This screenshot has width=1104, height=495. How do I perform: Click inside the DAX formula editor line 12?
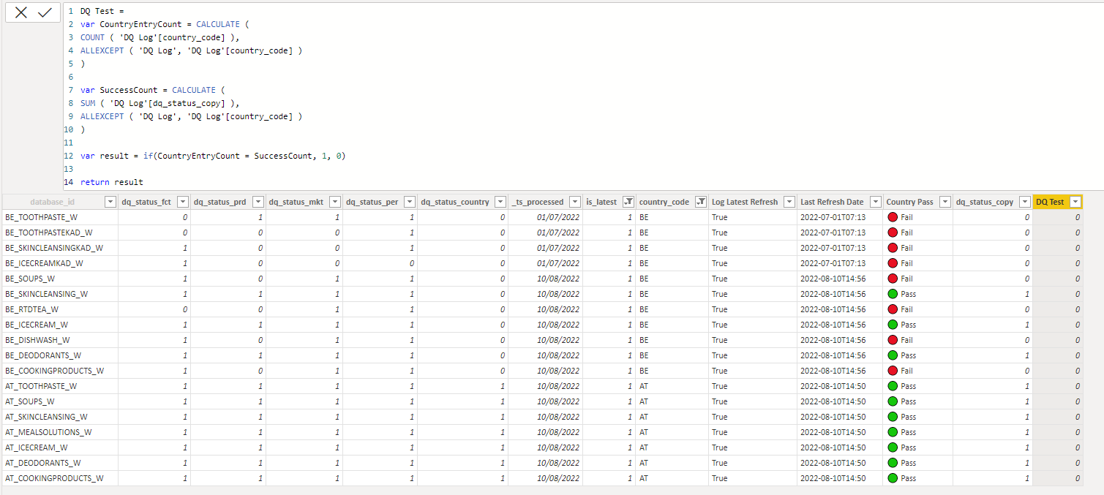213,156
